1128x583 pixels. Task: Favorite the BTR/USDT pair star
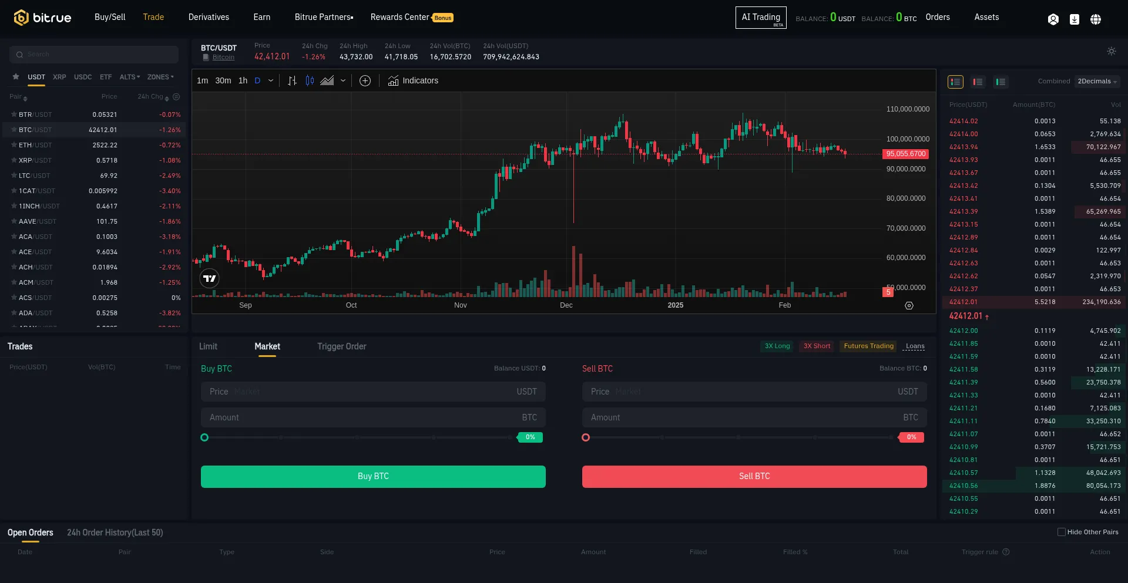coord(14,114)
